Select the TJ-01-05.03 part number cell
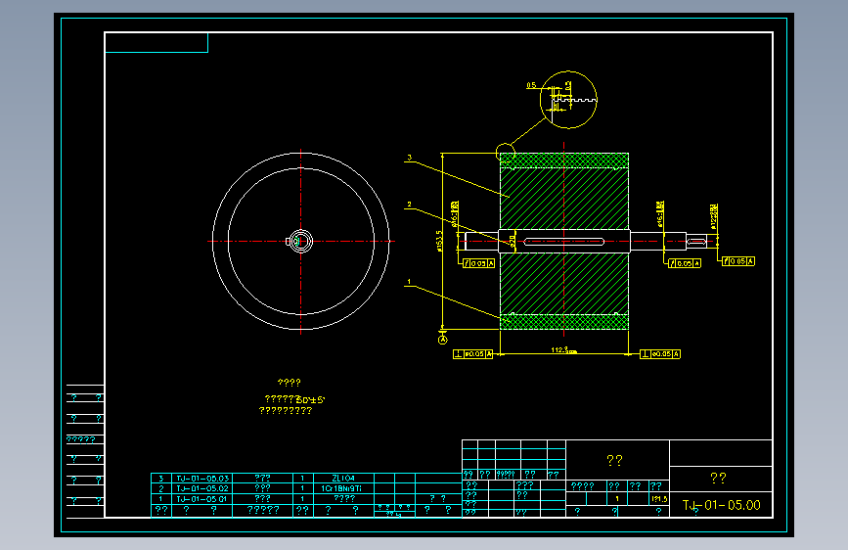848x550 pixels. (202, 478)
